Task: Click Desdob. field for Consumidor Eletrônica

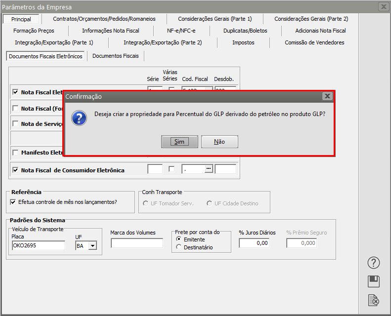Action: [225, 169]
